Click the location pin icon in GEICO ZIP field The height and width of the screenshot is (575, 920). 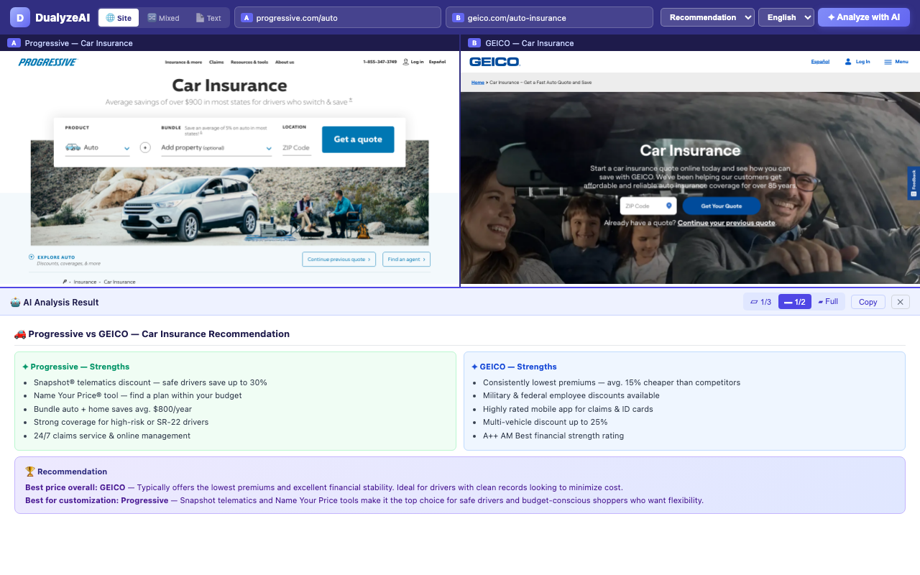(669, 206)
